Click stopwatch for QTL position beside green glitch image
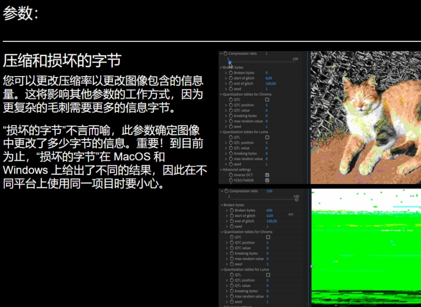The image size is (421, 307). pyautogui.click(x=232, y=280)
